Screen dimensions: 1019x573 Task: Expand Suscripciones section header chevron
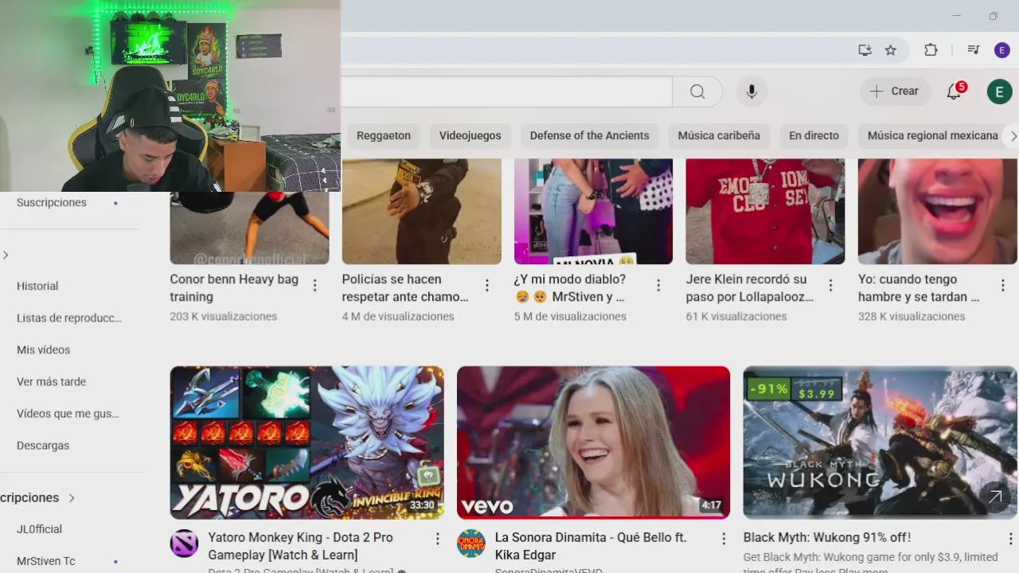[x=72, y=498]
